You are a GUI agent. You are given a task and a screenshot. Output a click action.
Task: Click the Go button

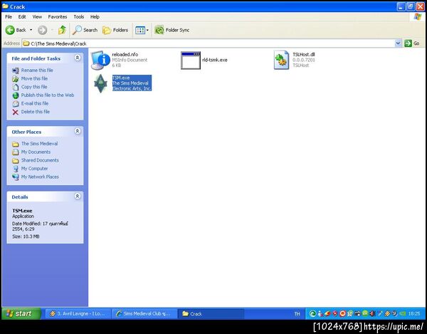(412, 43)
